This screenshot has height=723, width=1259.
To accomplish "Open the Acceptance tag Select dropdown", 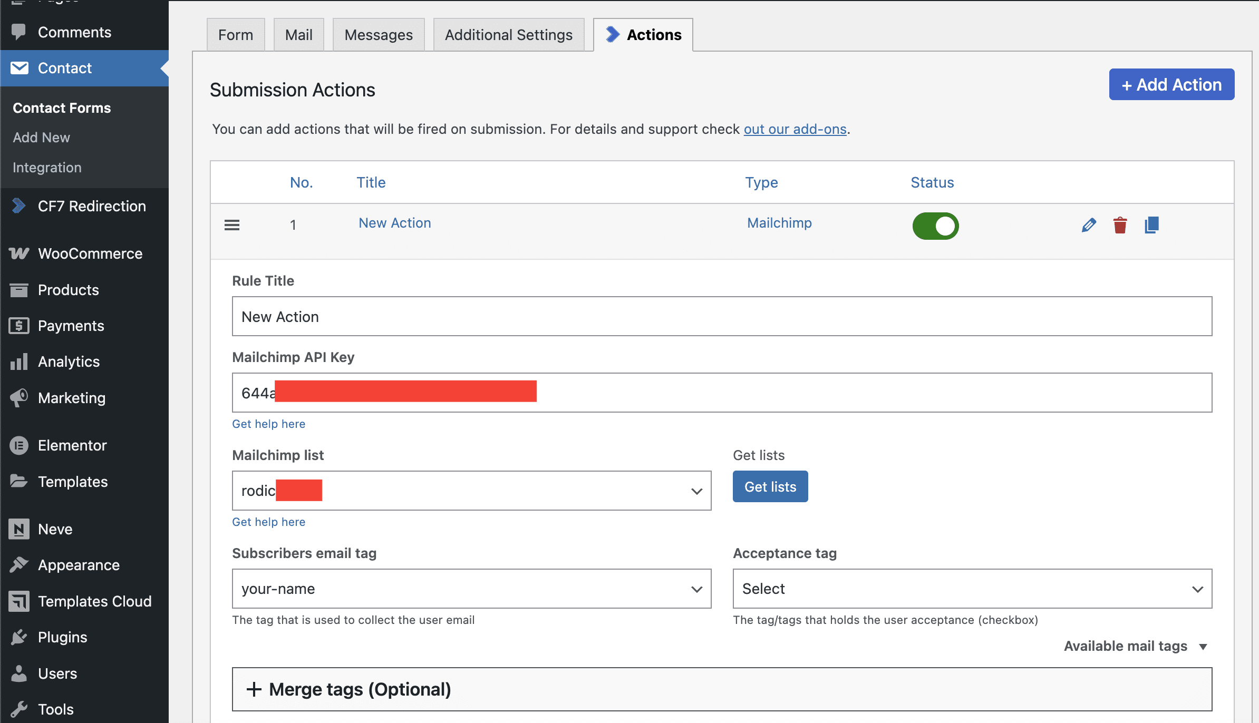I will click(972, 589).
